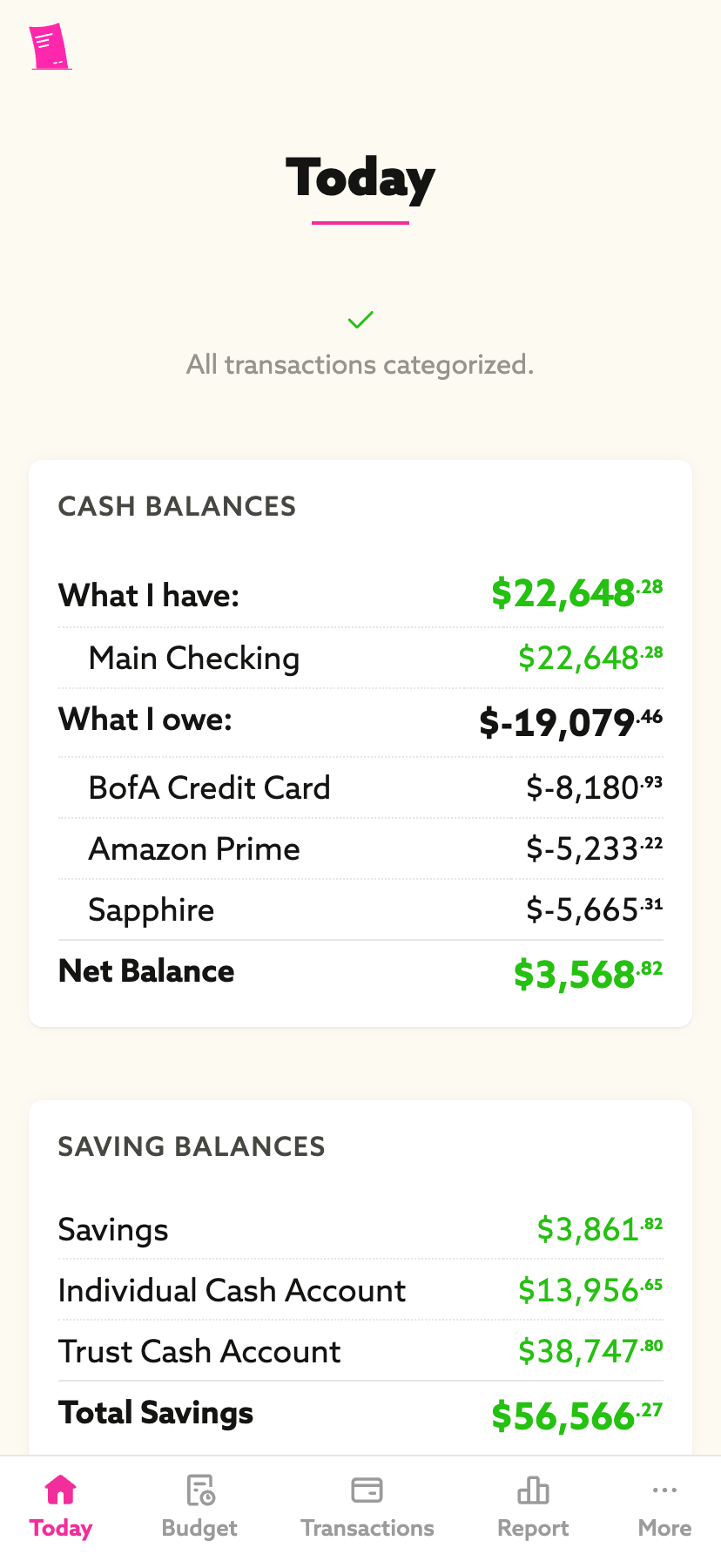Click the Net Balance amount
This screenshot has height=1561, width=721.
(x=588, y=974)
